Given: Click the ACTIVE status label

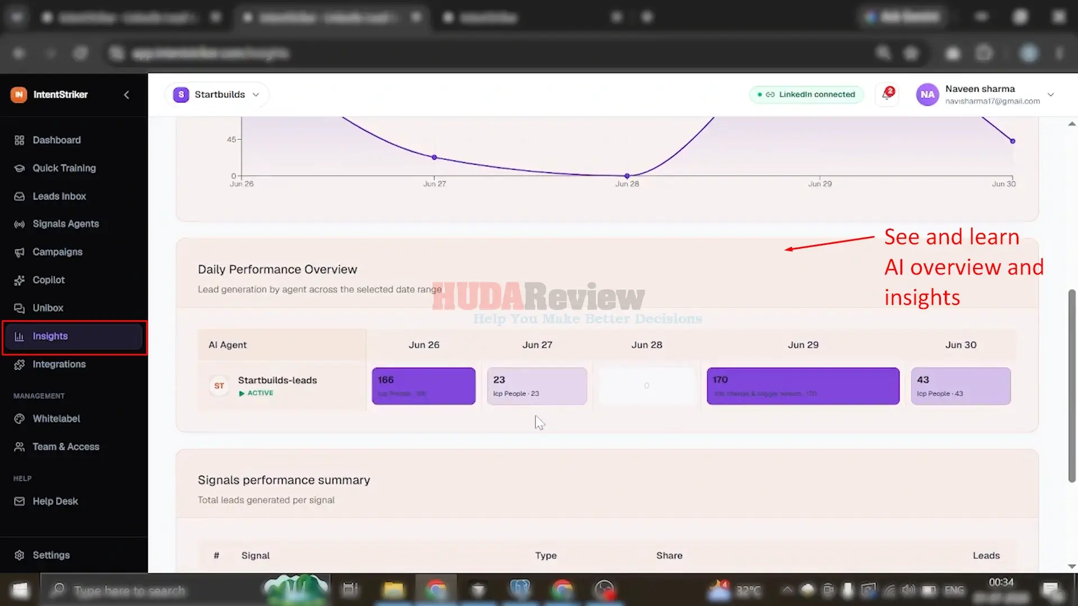Looking at the screenshot, I should point(257,393).
